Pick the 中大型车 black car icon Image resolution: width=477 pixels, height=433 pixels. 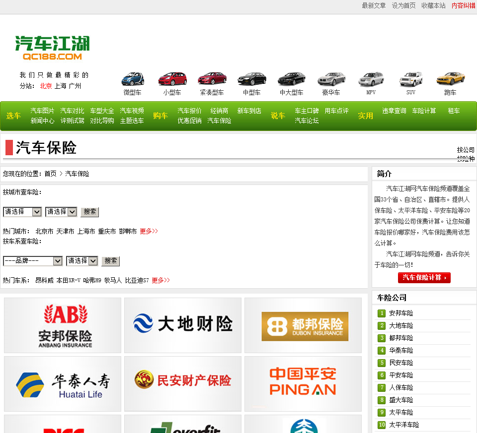click(x=292, y=79)
